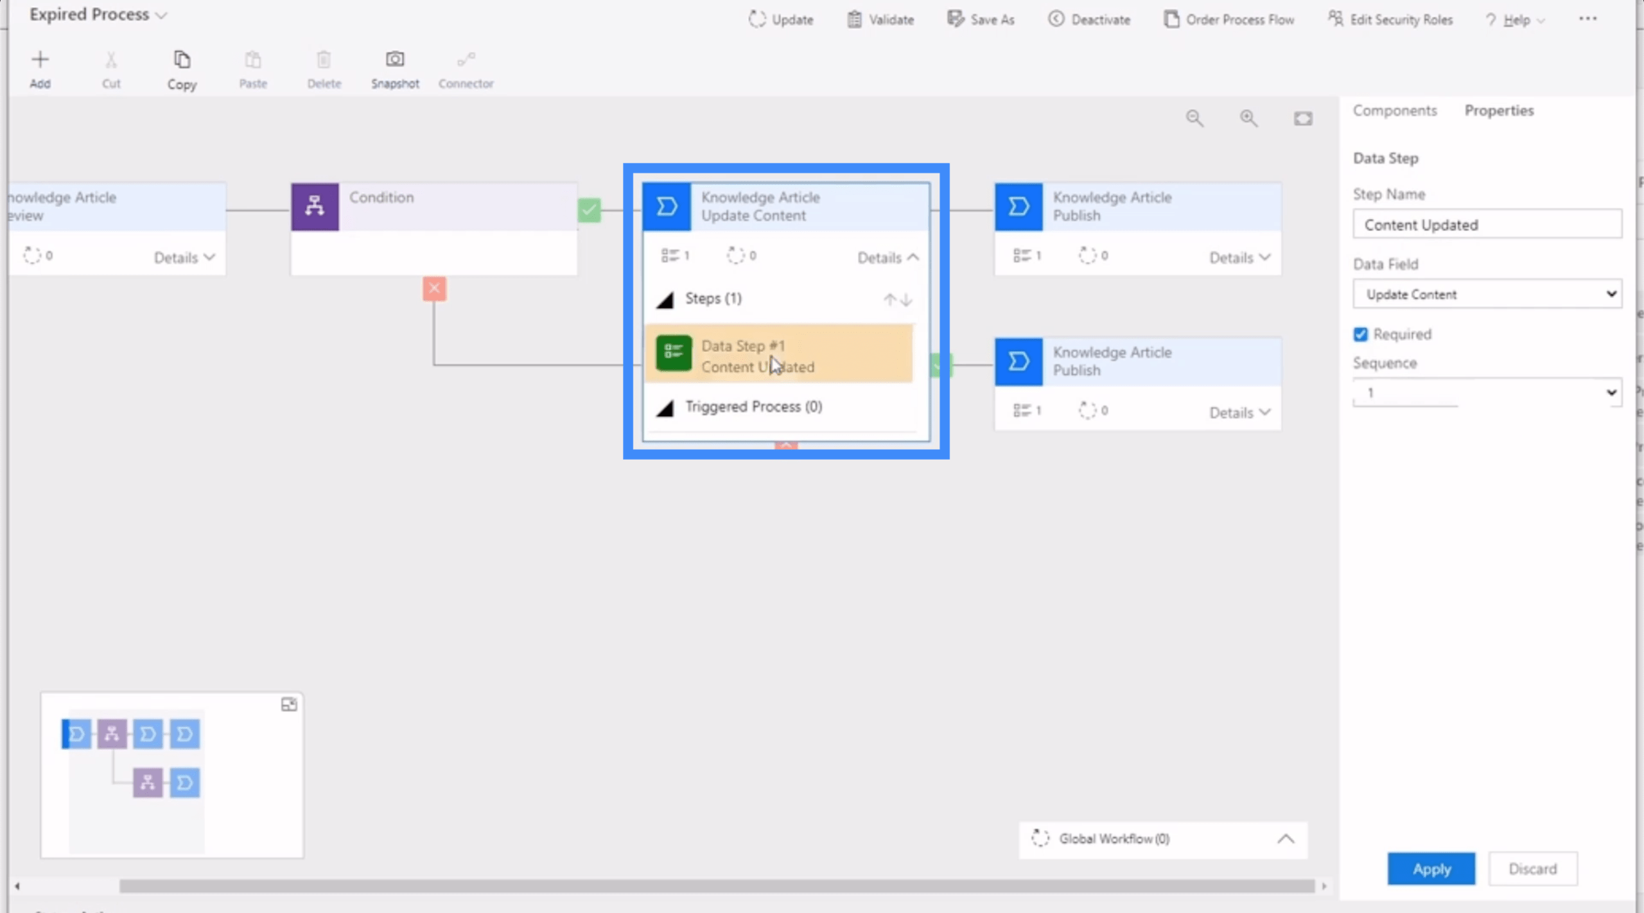Expand Details of upper Publish stage
The width and height of the screenshot is (1644, 913).
[1240, 257]
